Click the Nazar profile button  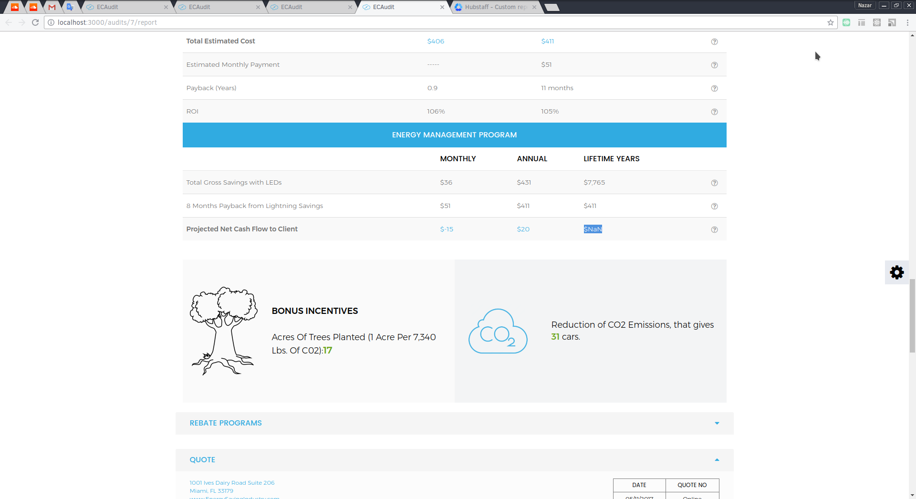pos(864,5)
